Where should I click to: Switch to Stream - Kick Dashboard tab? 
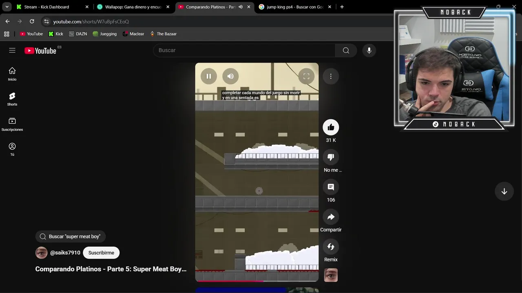(51, 7)
